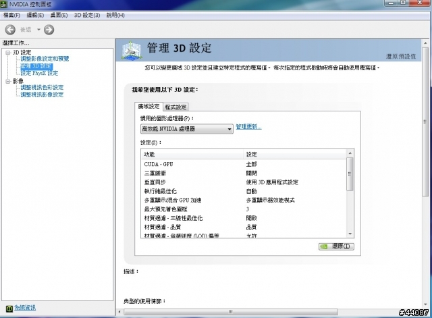Open the Back history dropdown arrow
The height and width of the screenshot is (318, 432).
[38, 30]
